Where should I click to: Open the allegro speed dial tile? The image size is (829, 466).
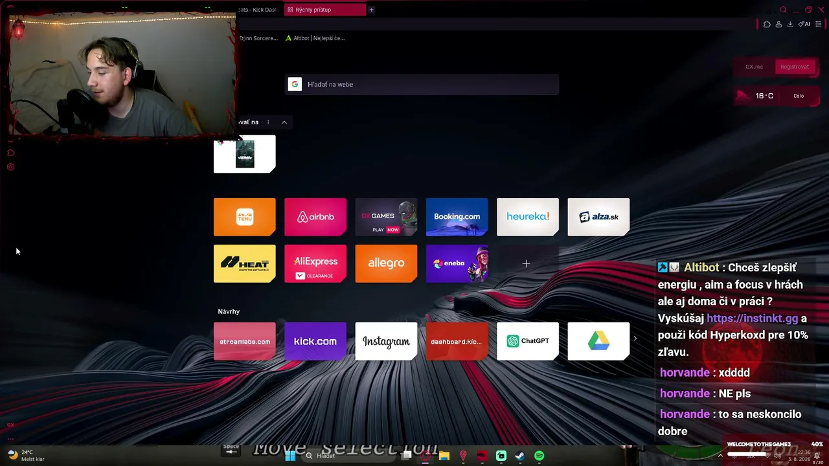pyautogui.click(x=386, y=263)
